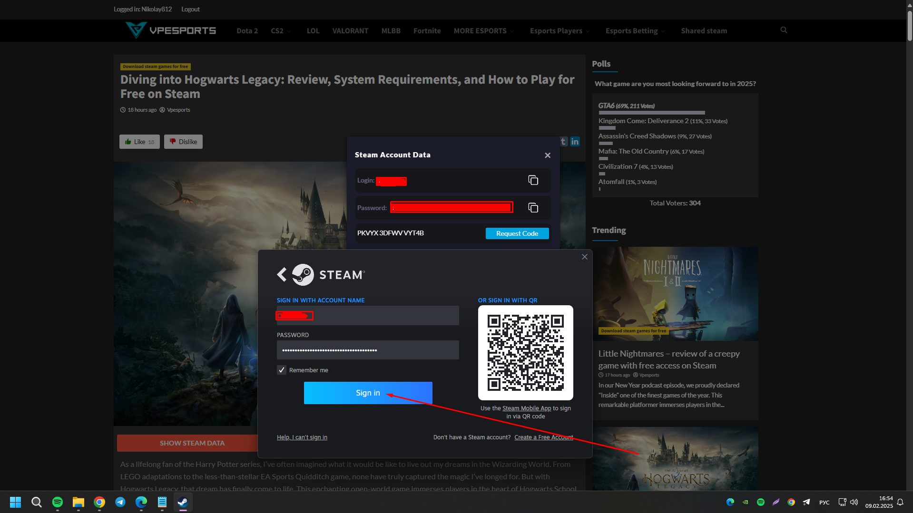Click the purple feather tray icon
This screenshot has height=513, width=913.
pyautogui.click(x=776, y=502)
